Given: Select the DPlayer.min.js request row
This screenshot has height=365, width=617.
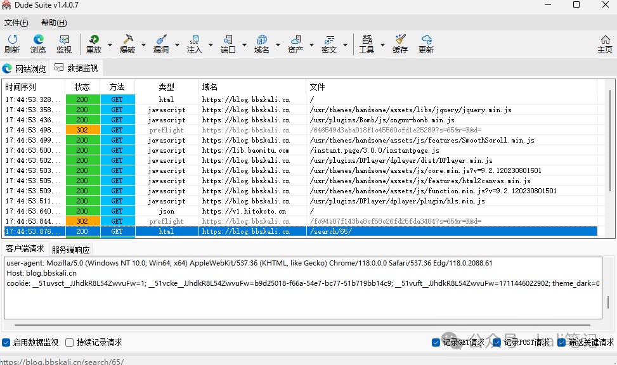Looking at the screenshot, I should pyautogui.click(x=301, y=160).
